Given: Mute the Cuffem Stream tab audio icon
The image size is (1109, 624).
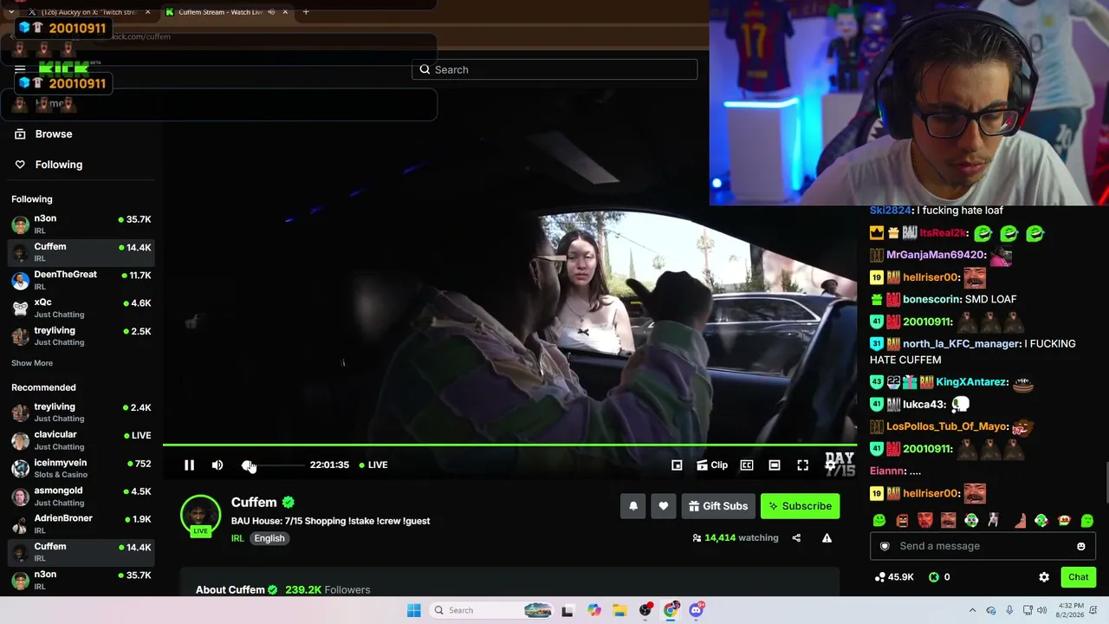Looking at the screenshot, I should click(x=271, y=12).
